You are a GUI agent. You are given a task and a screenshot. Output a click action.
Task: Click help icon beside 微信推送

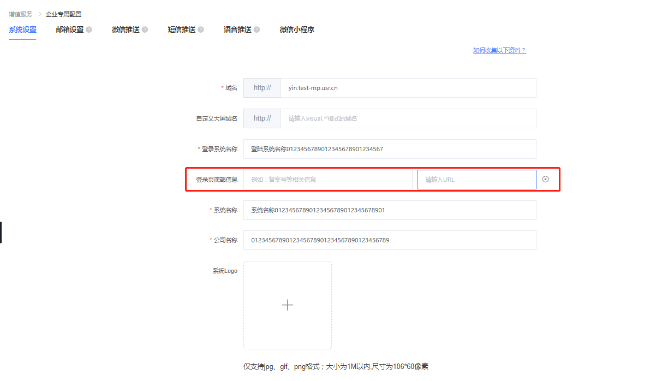point(145,29)
